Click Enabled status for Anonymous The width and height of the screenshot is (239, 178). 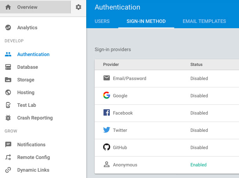199,165
